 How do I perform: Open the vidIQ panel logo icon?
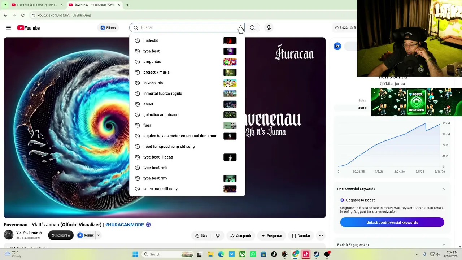click(x=337, y=46)
